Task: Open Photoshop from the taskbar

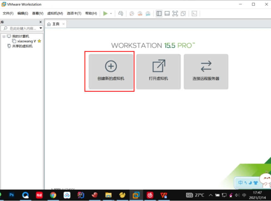Action: tap(11, 195)
